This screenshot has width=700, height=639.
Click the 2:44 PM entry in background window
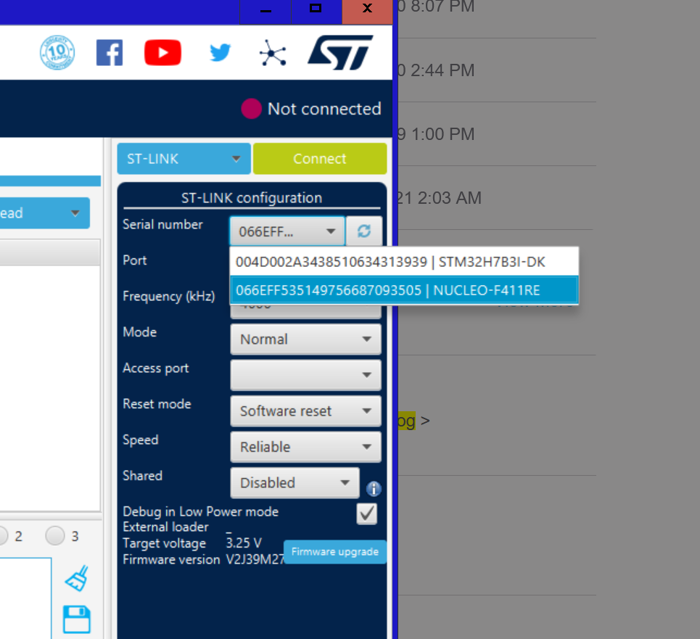[436, 70]
